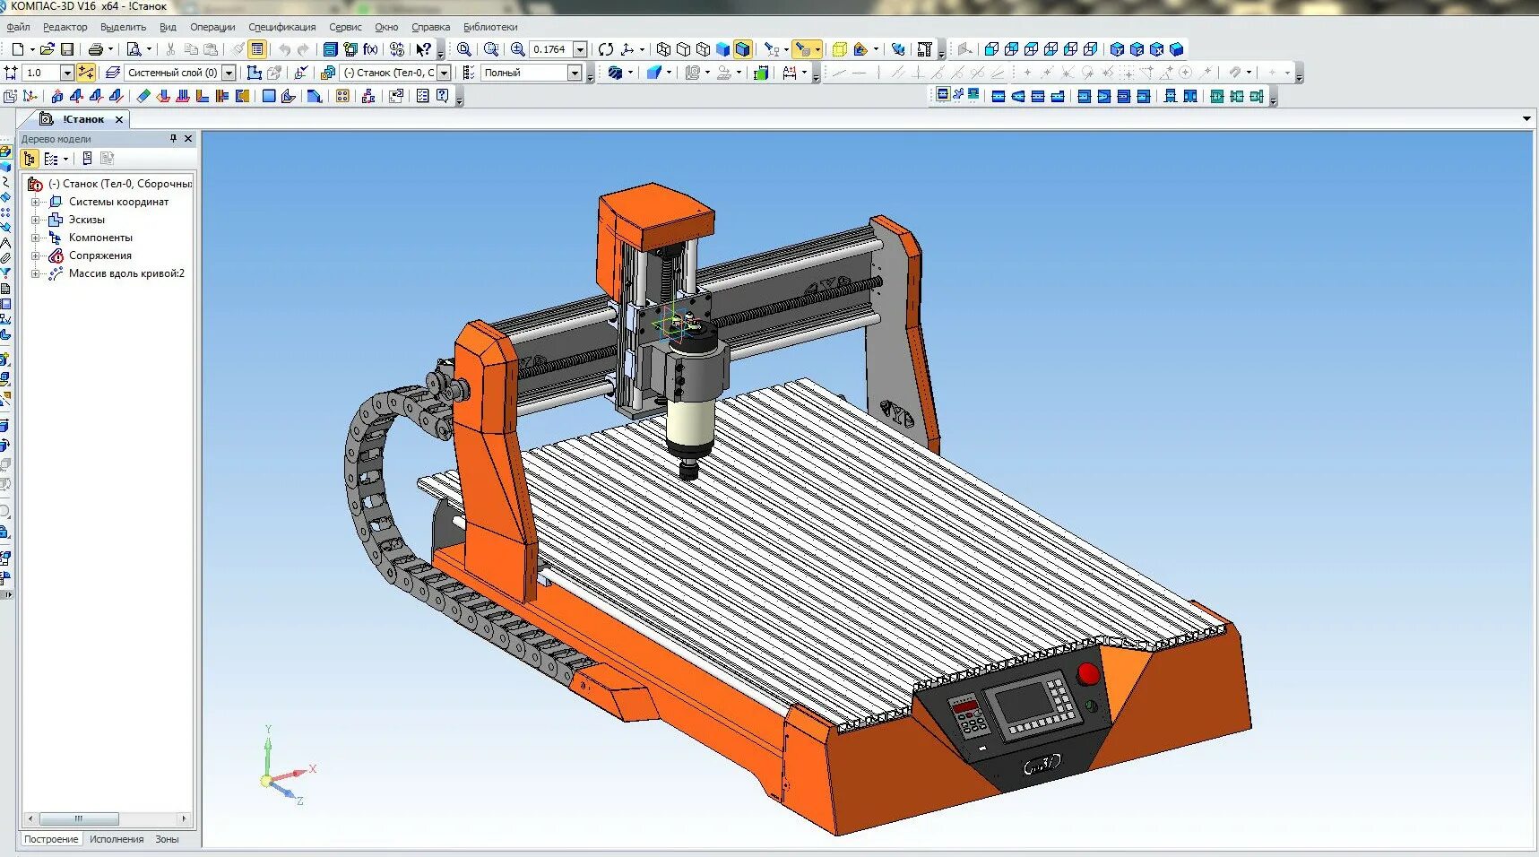Image resolution: width=1539 pixels, height=857 pixels.
Task: Open a file with the folder icon
Action: 48,49
